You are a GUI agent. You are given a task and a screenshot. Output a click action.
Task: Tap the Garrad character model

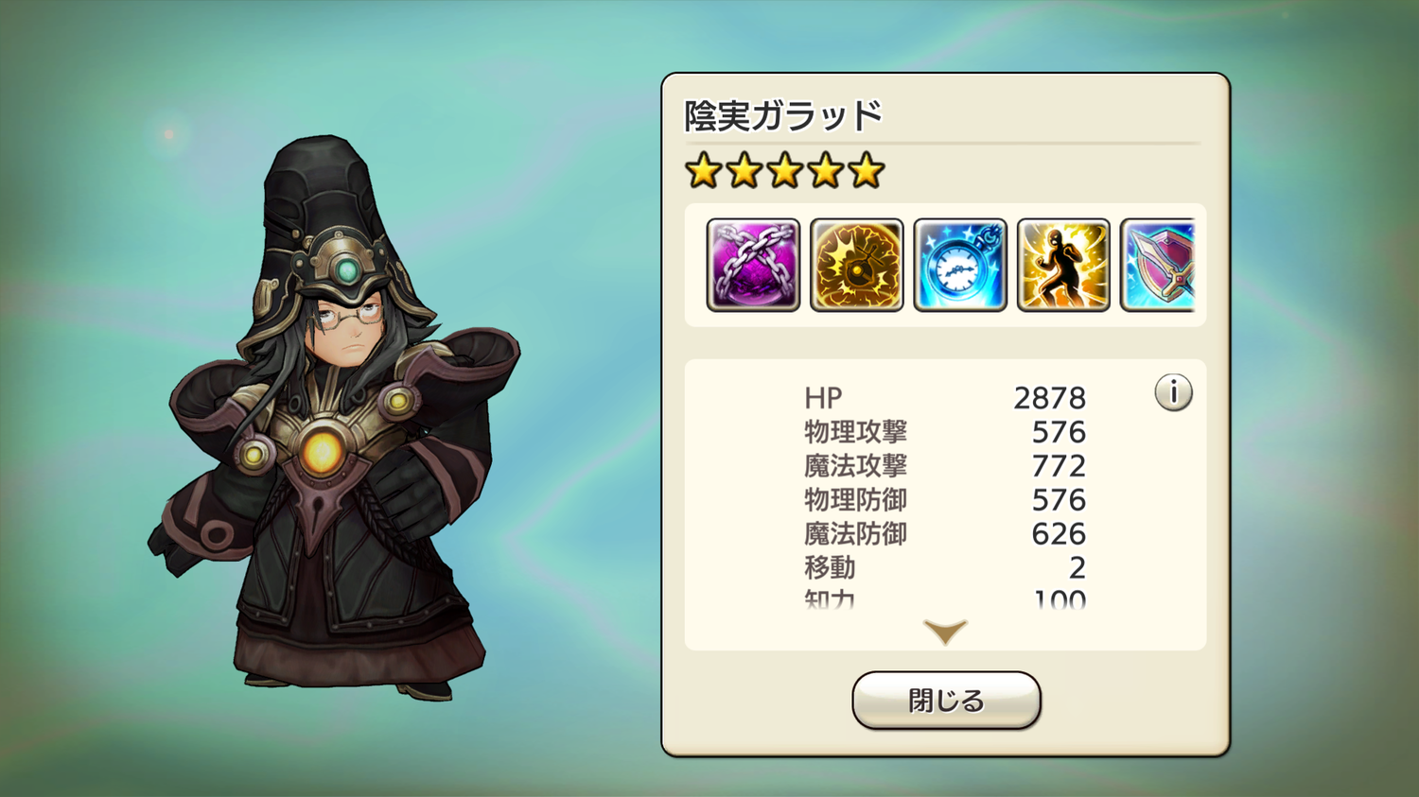[x=334, y=416]
